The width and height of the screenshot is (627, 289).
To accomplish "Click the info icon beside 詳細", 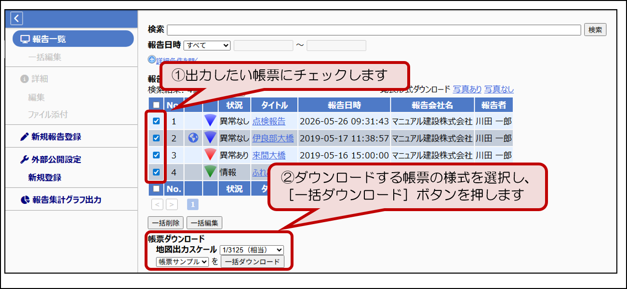I will (25, 79).
